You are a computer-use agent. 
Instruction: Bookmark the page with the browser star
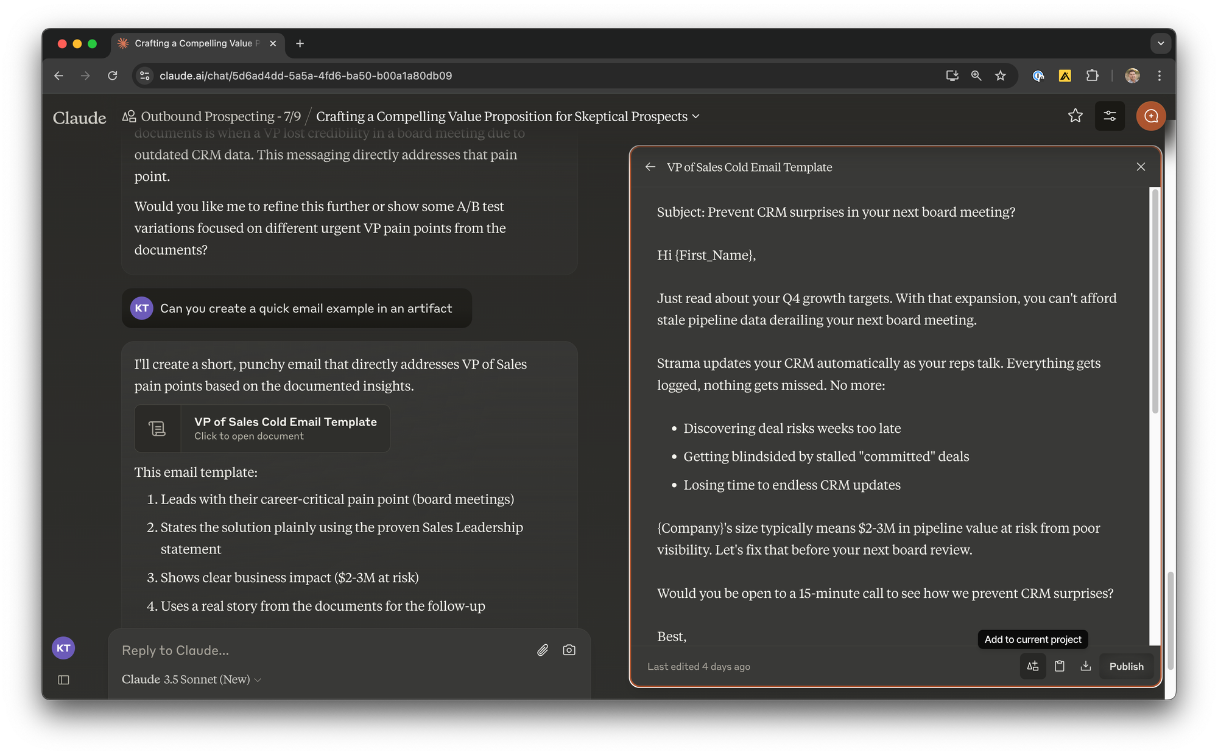1001,75
